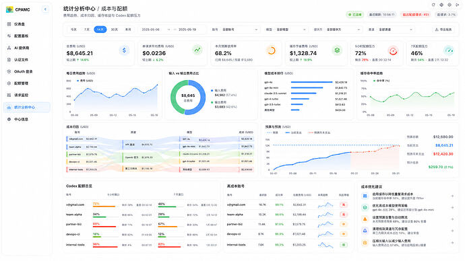Click the $0.0236 average cost value
Screen dimensions: 465x261
(x=154, y=53)
